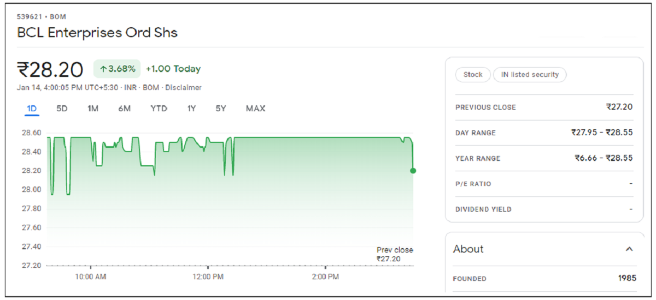Switch to the 5Y chart range
This screenshot has height=300, width=656.
click(220, 109)
